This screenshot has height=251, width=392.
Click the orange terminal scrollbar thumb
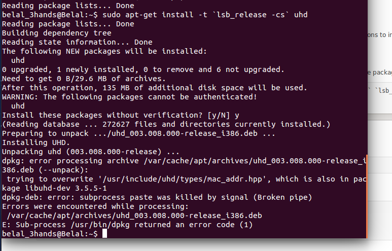tap(367, 197)
